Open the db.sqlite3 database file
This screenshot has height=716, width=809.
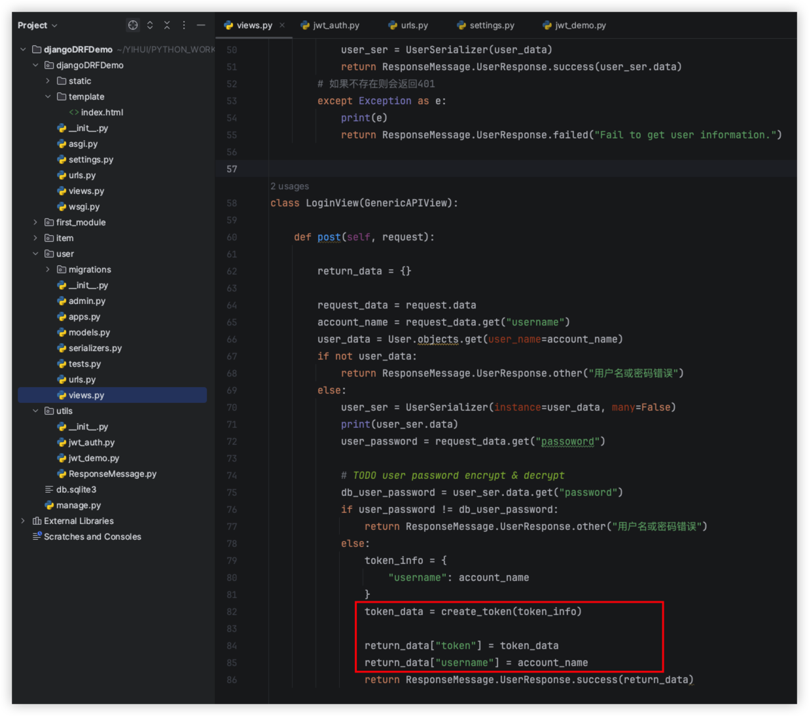76,490
